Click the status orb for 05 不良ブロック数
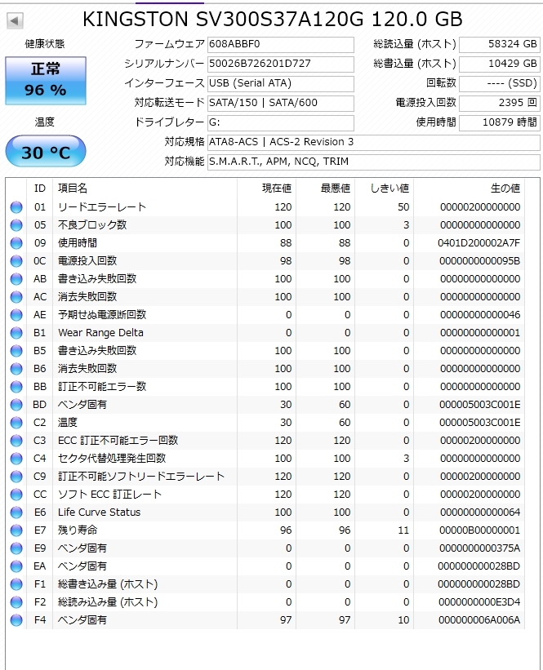The height and width of the screenshot is (670, 543). pos(16,225)
